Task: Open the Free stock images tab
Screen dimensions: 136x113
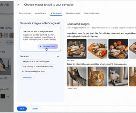Action: coord(92,13)
